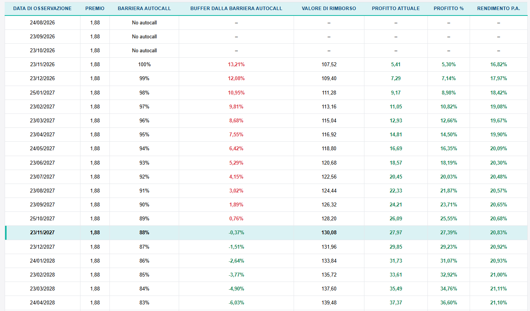Select the date cell 23/09/2026
This screenshot has width=530, height=311.
[42, 36]
